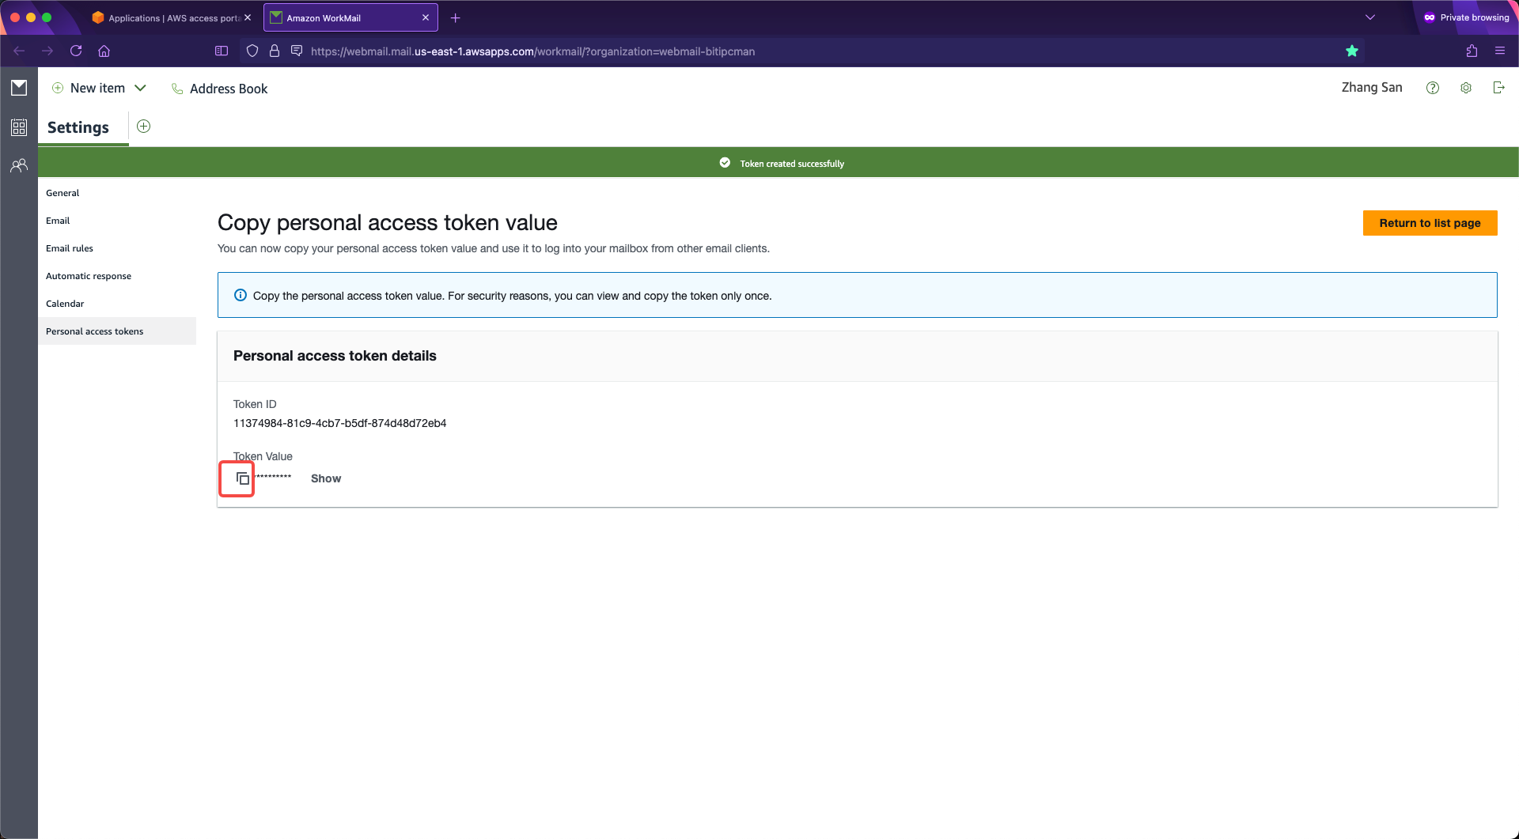This screenshot has width=1519, height=839.
Task: Switch to the AWS access portal tab
Action: click(x=172, y=17)
